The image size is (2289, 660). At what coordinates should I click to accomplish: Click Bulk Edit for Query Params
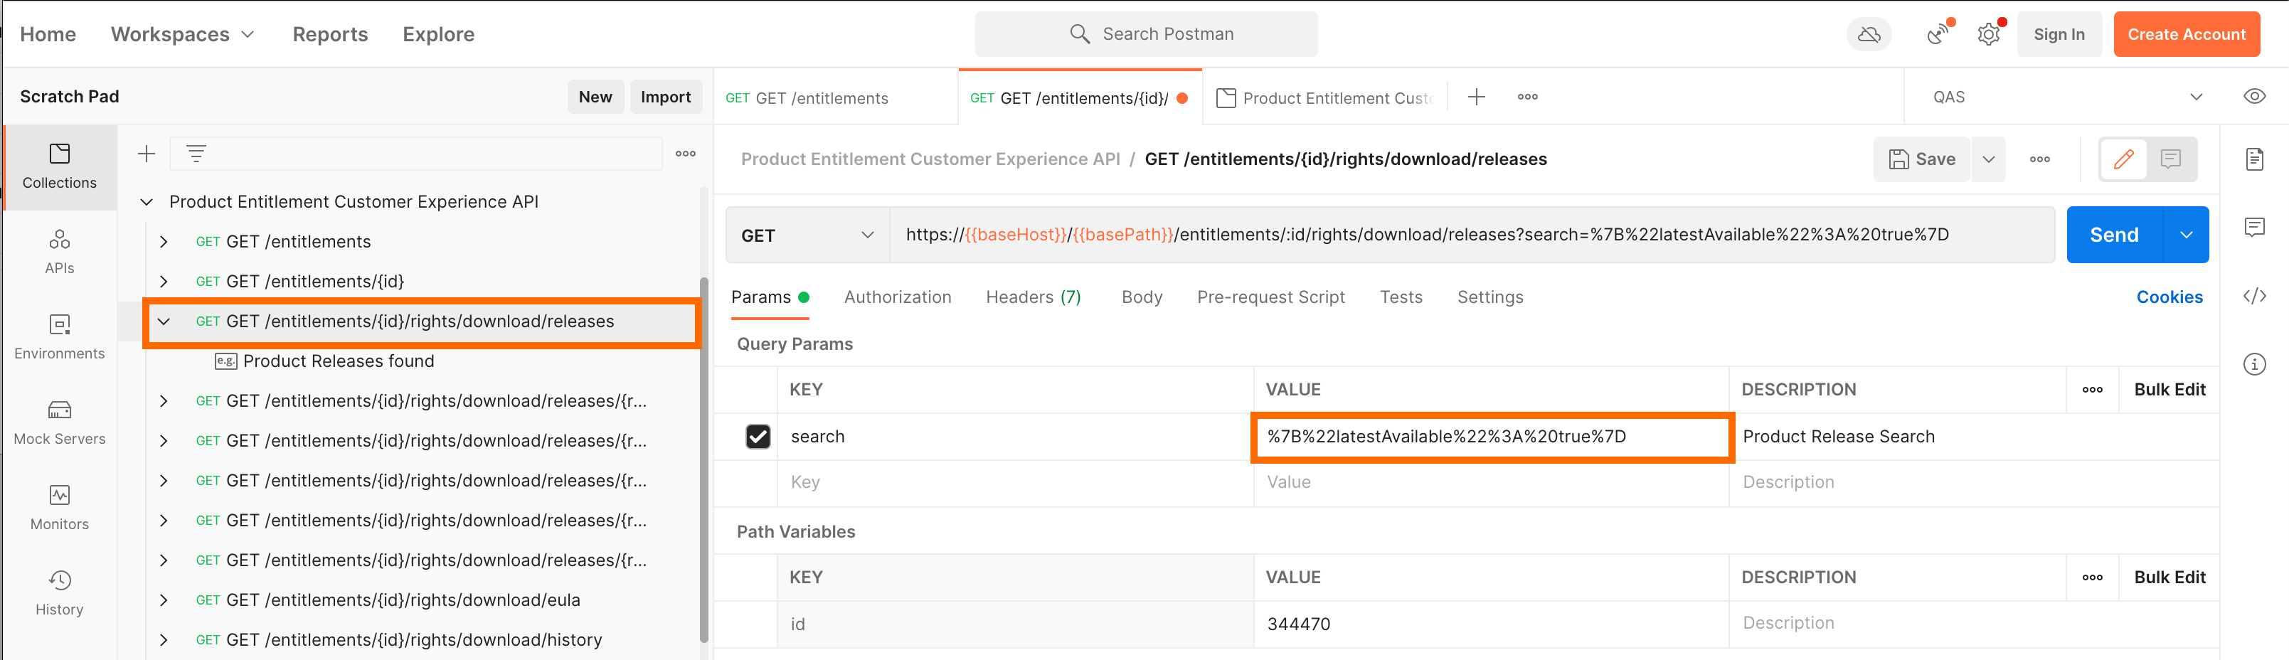click(2169, 390)
